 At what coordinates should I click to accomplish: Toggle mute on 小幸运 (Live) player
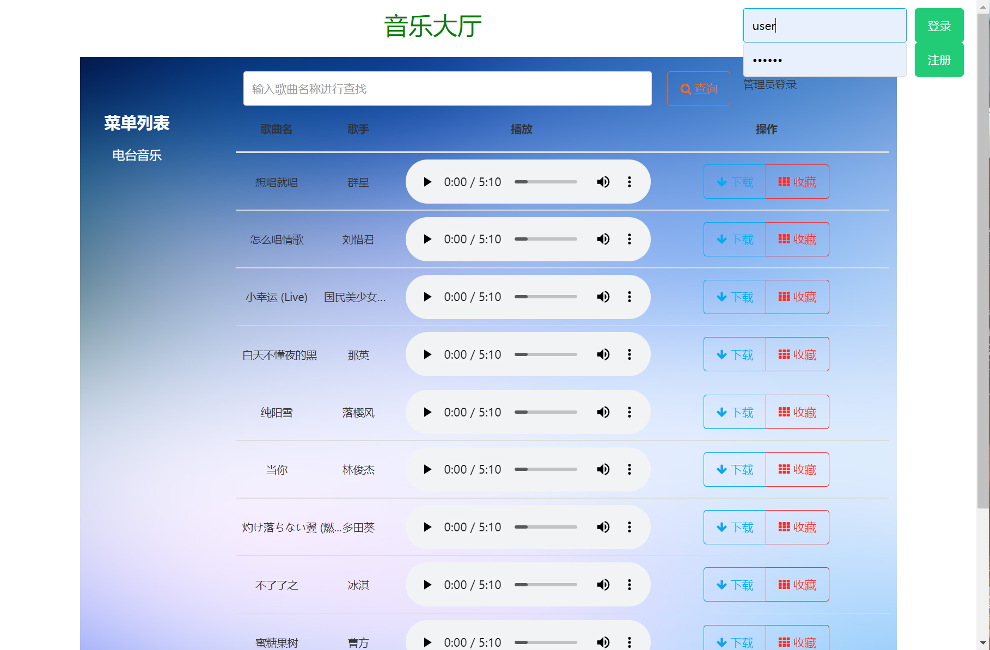[603, 297]
